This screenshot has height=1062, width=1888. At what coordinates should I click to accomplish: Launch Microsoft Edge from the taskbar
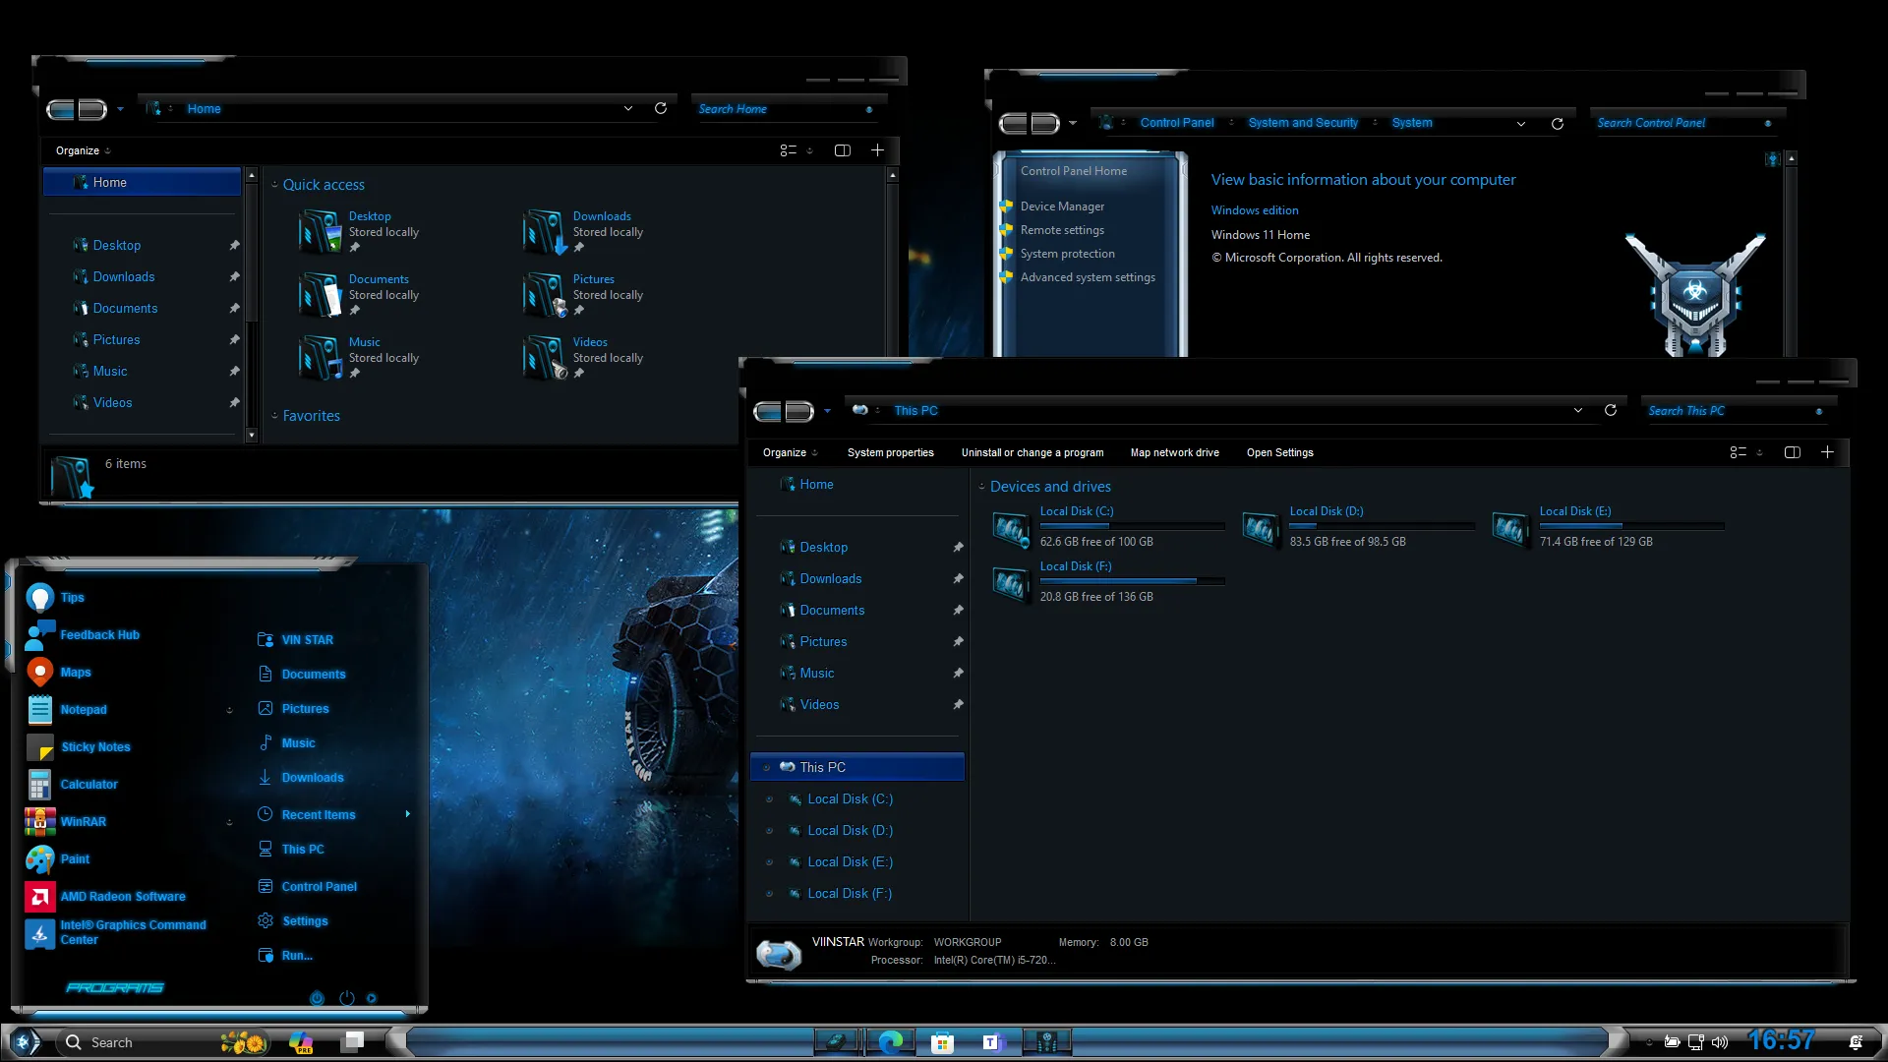891,1041
